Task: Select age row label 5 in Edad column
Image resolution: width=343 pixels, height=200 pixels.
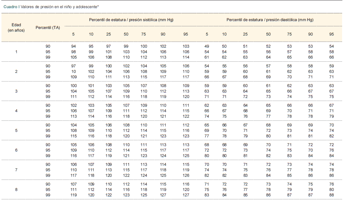Action: [17, 131]
